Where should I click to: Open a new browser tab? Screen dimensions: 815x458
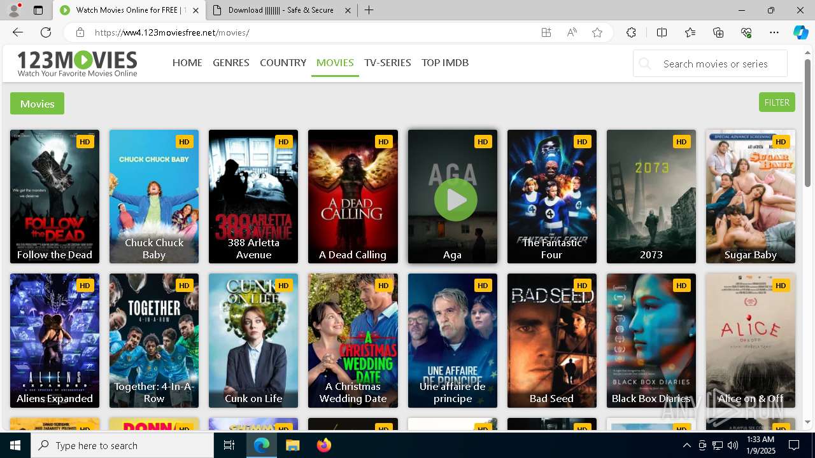[x=369, y=10]
